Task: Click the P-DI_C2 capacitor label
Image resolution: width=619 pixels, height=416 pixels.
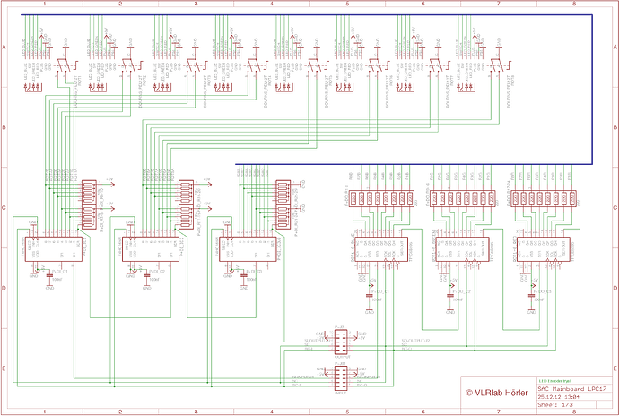Action: (157, 272)
